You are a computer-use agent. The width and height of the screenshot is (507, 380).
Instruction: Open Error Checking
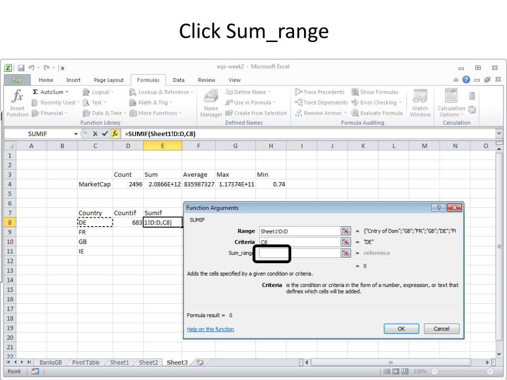(x=376, y=102)
